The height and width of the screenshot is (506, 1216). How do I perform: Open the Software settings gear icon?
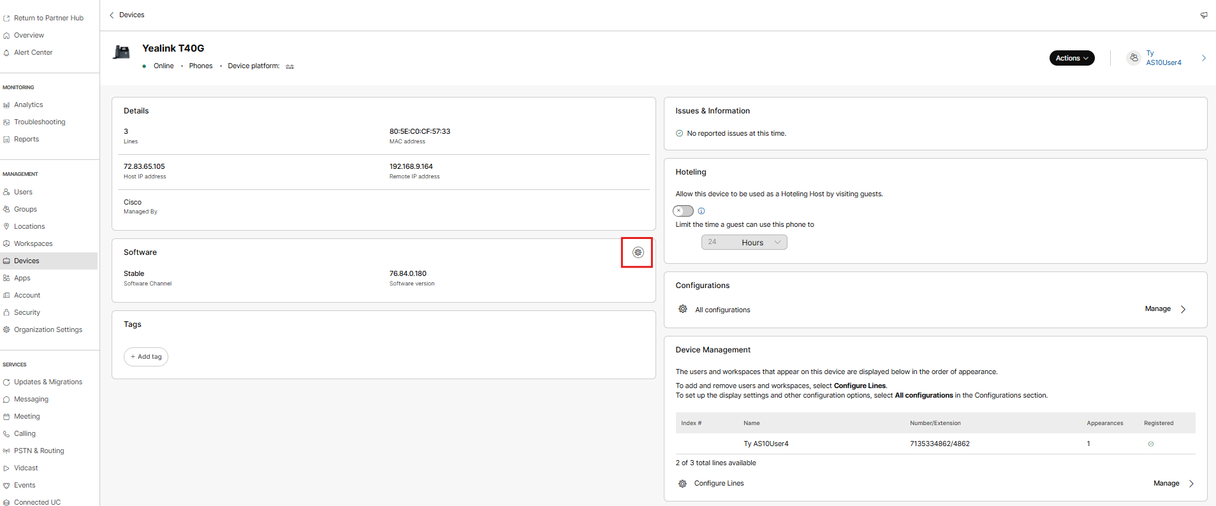tap(638, 252)
